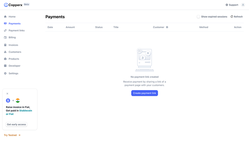Screen dimensions: 249x141
Task: Click the arrow beside Try Testnet
Action: tap(19, 135)
